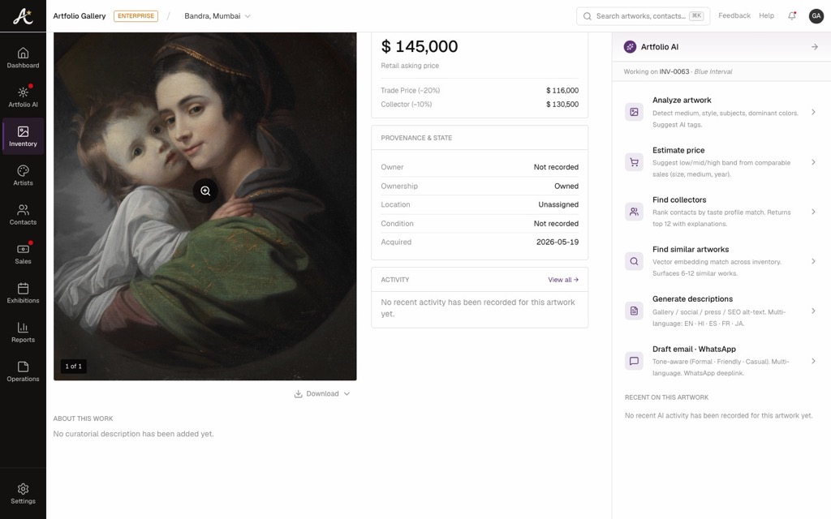Open Settings gear in the sidebar
831x519 pixels.
(x=23, y=494)
